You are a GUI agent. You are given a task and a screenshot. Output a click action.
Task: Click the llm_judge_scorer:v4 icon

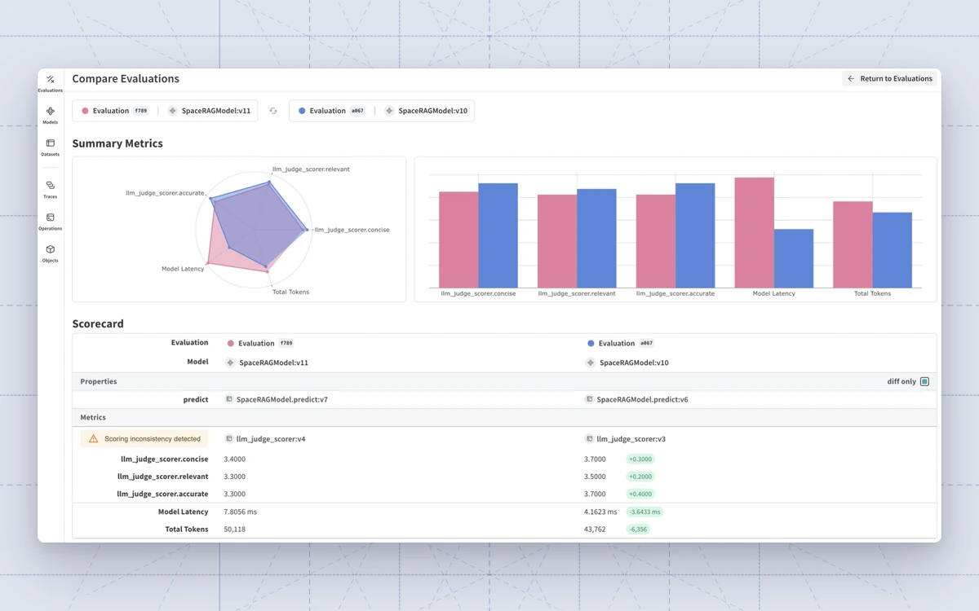[229, 438]
